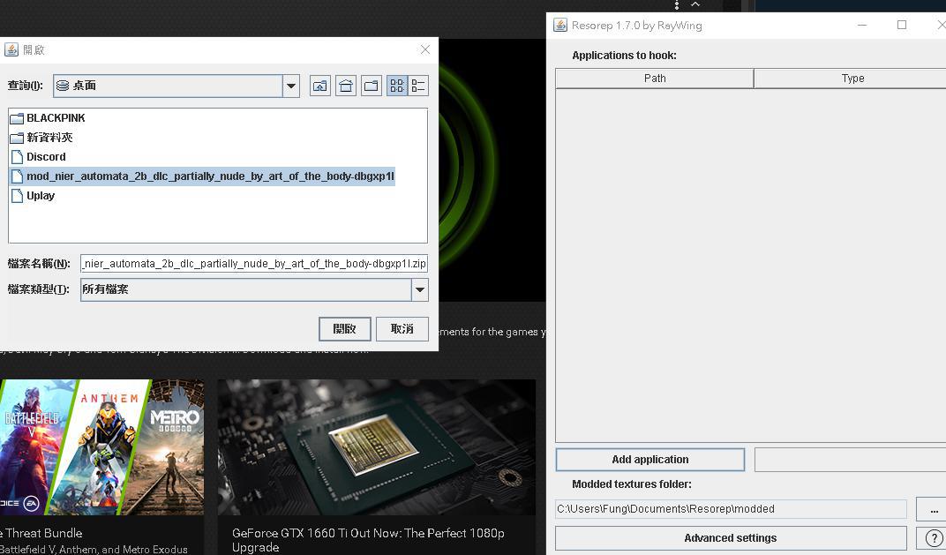Click the Up One Level folder icon

pyautogui.click(x=319, y=86)
